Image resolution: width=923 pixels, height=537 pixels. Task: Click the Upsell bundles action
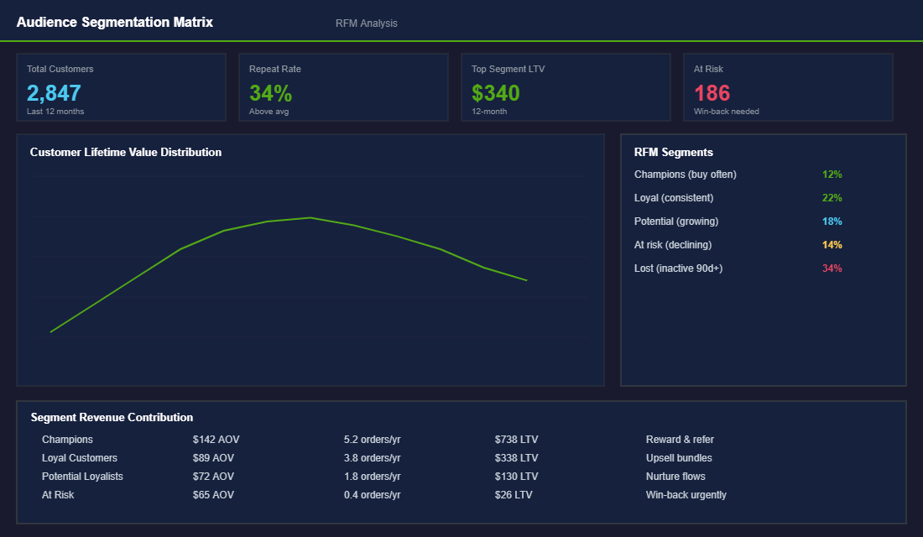[679, 458]
